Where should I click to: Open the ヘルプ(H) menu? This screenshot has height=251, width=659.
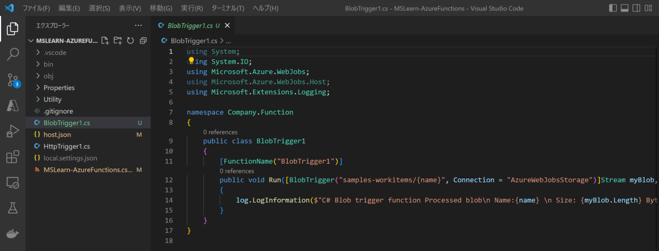266,8
